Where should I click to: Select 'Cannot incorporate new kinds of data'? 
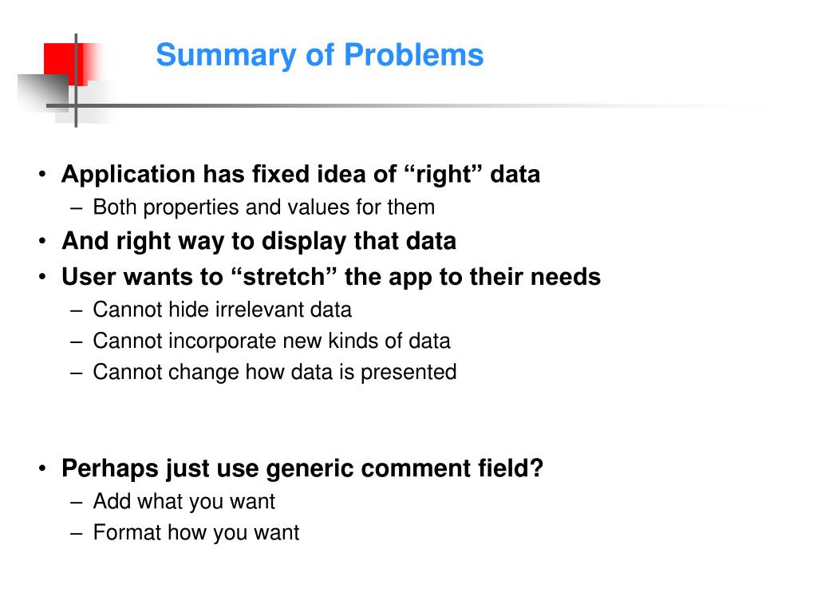pyautogui.click(x=271, y=341)
